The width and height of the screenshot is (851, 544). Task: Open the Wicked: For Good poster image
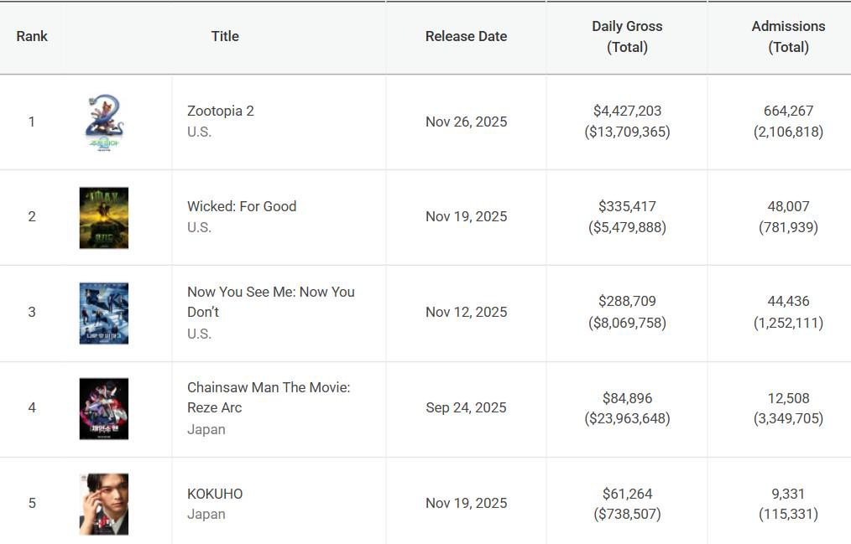(104, 218)
